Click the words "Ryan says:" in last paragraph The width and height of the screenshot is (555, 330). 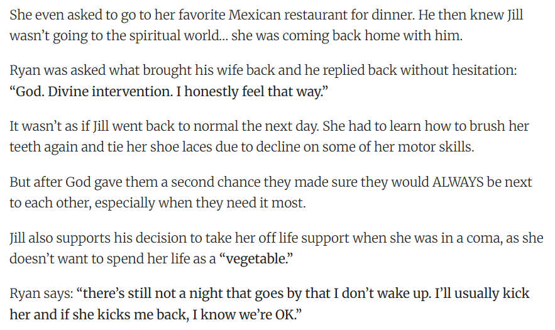(40, 294)
